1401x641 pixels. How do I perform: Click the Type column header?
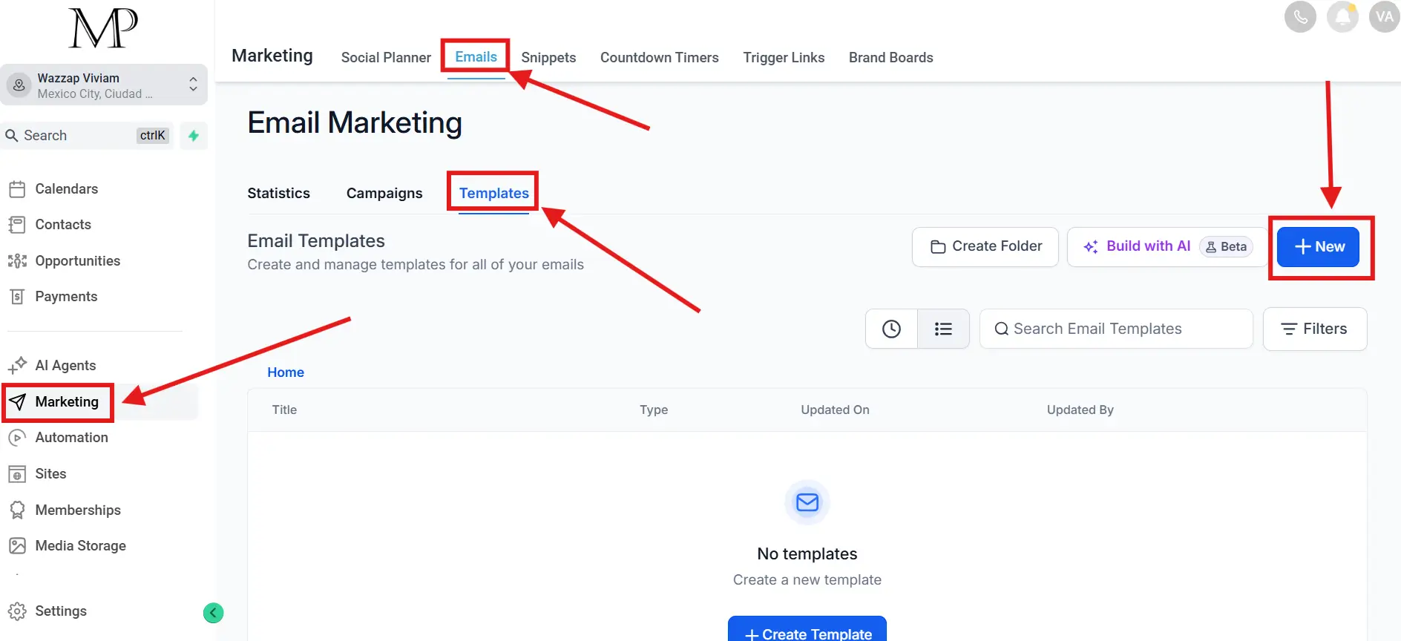[654, 410]
